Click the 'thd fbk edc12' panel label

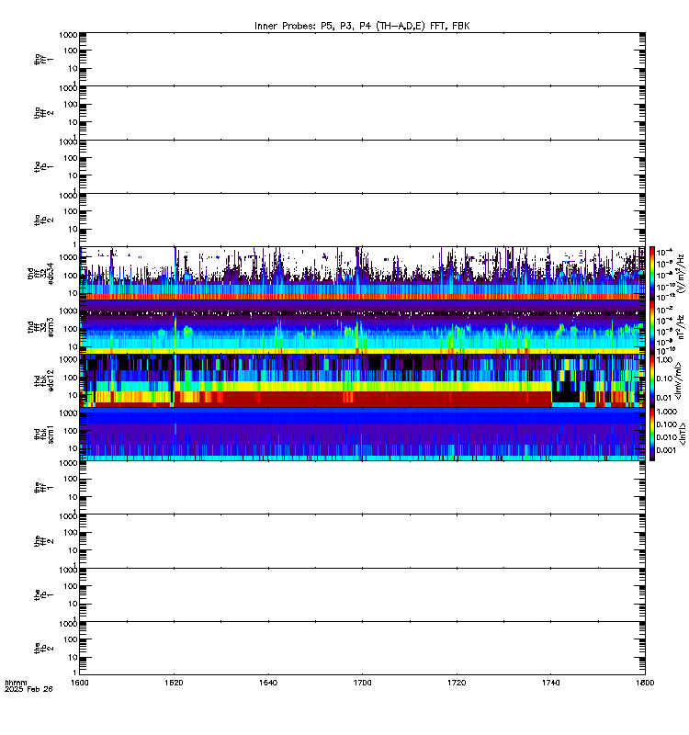pos(44,380)
